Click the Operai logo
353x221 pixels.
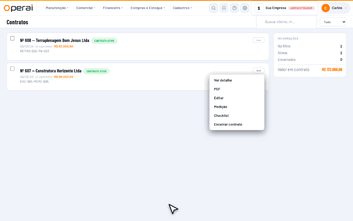pyautogui.click(x=18, y=8)
